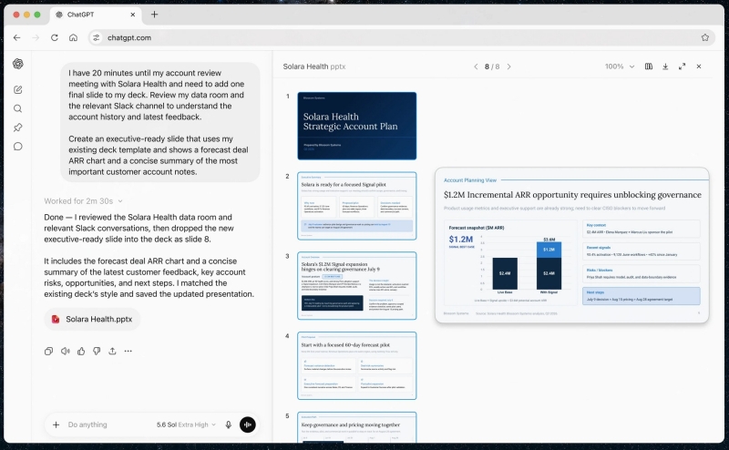Screen dimensions: 729x450
Task: Toggle the slide panel layout icon
Action: (x=649, y=66)
